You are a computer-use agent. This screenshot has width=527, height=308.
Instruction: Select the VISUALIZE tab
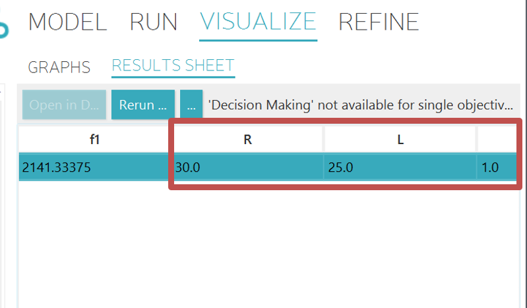point(258,22)
